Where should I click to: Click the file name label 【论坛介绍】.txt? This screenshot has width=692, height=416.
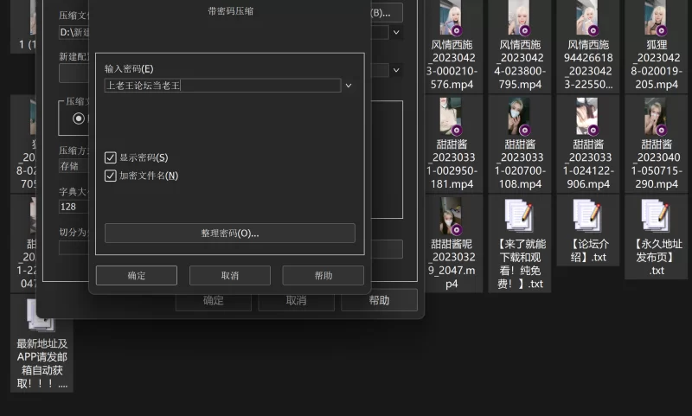click(588, 251)
